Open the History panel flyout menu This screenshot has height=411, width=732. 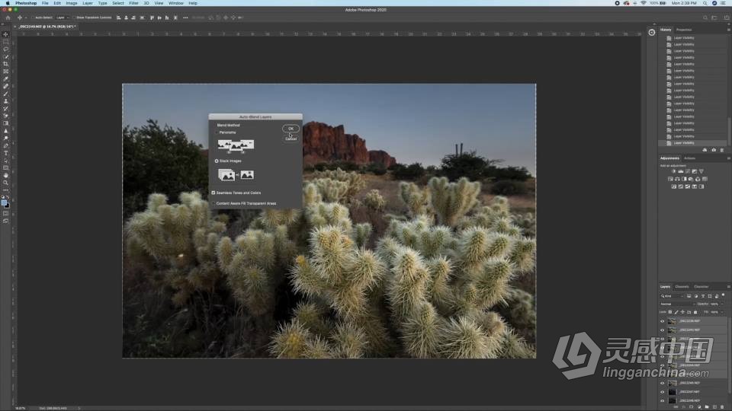click(728, 30)
